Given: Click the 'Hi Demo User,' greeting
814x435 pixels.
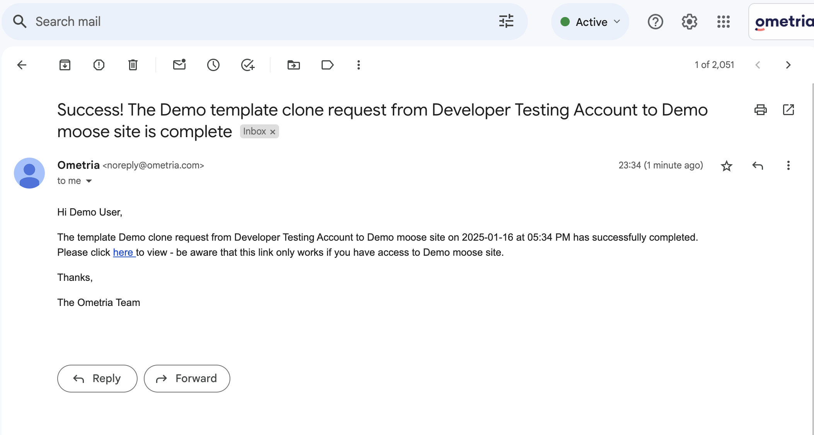Looking at the screenshot, I should coord(90,212).
